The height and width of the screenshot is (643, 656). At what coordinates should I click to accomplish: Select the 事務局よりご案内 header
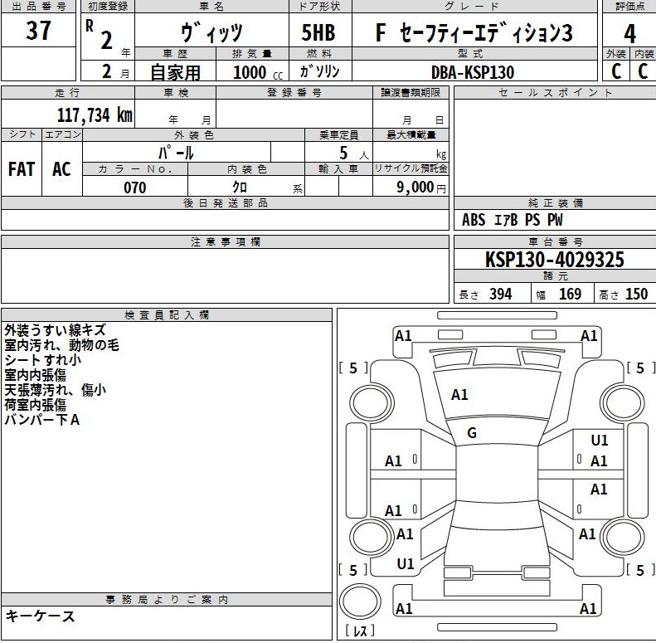pyautogui.click(x=167, y=600)
